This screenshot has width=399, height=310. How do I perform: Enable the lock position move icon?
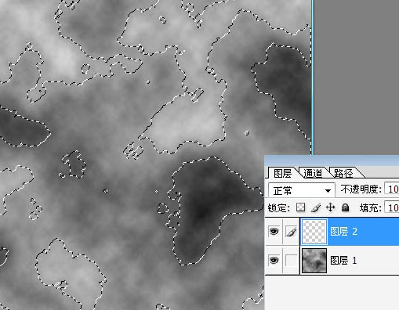click(x=331, y=207)
